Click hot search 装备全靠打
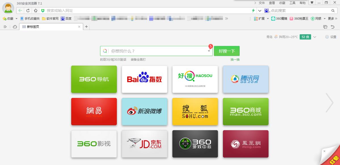340x165 pixels. point(138,59)
